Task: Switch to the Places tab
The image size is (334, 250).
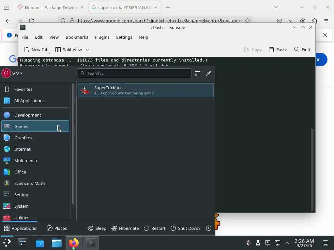Action: coord(57,228)
